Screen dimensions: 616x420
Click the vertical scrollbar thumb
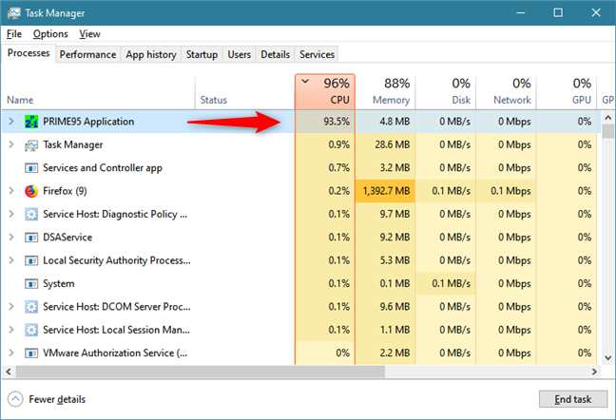point(607,131)
